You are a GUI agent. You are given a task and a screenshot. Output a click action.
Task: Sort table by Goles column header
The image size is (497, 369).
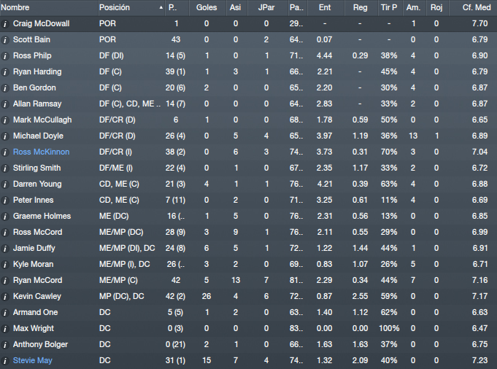(207, 7)
